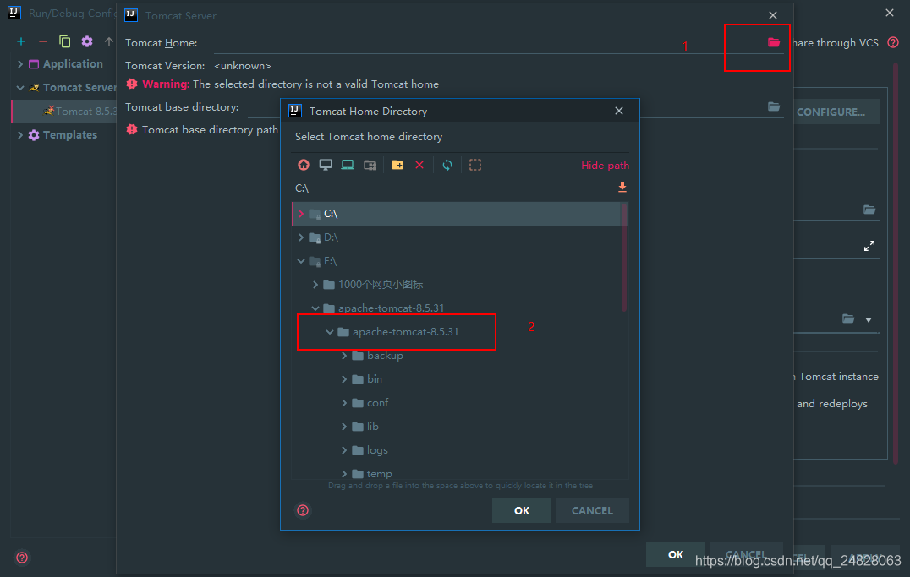Expand the Application configuration group
This screenshot has width=910, height=577.
pyautogui.click(x=20, y=64)
